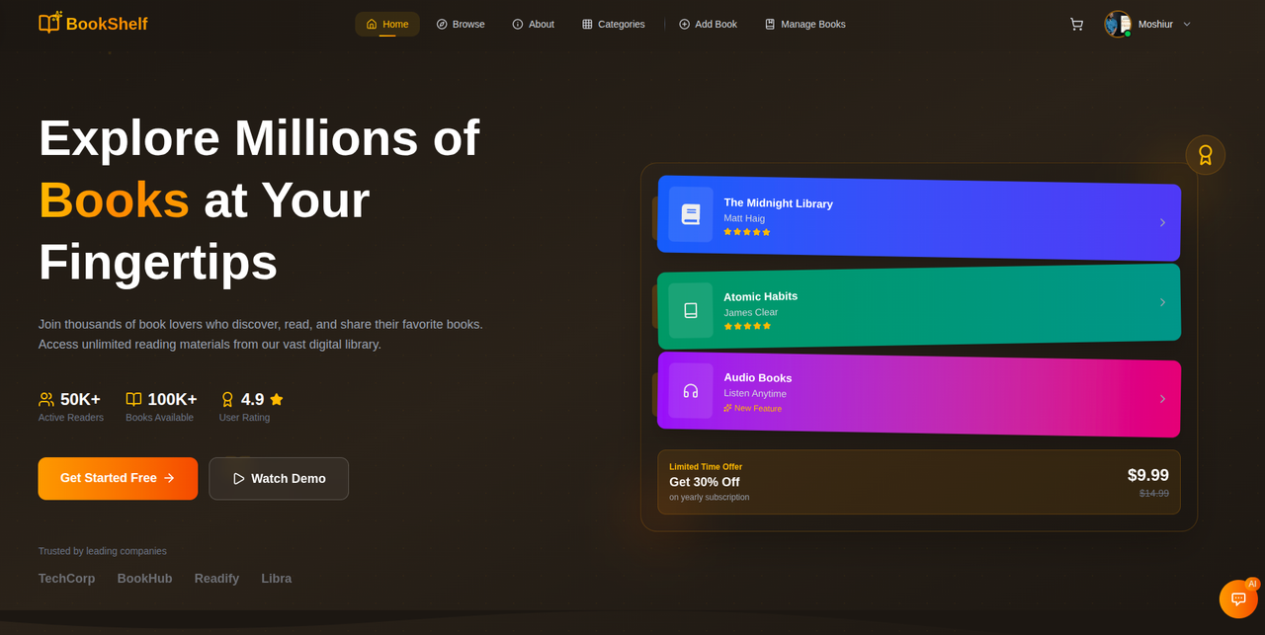Click the Trusted by leading companies text
1265x635 pixels.
103,551
